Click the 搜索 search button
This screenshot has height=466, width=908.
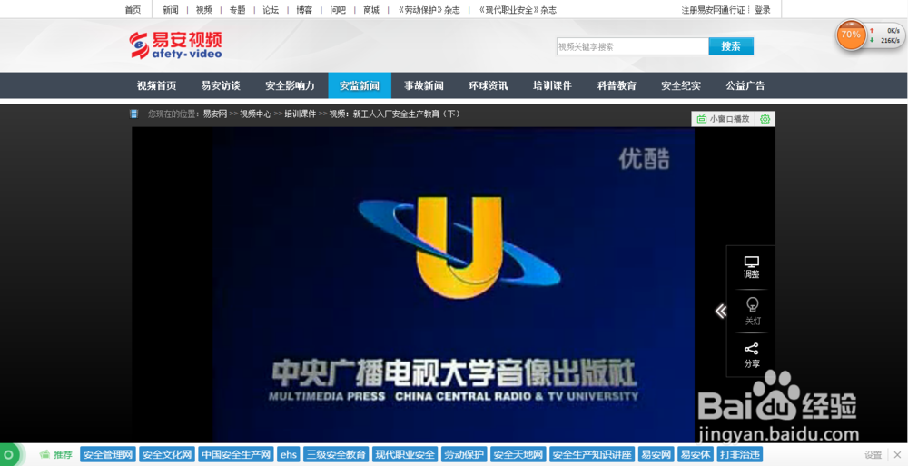(731, 46)
